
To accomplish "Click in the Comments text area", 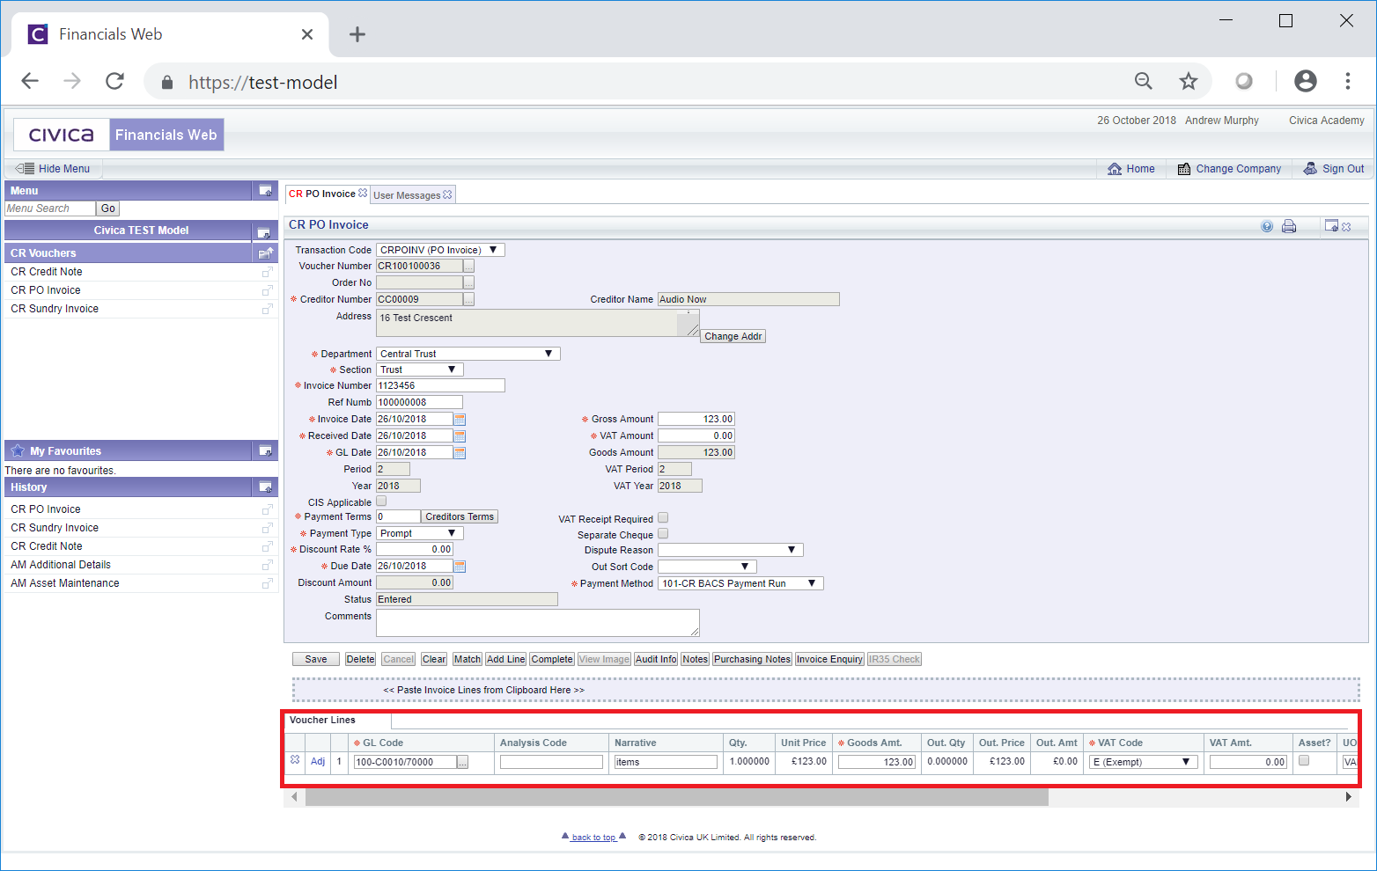I will tap(538, 623).
